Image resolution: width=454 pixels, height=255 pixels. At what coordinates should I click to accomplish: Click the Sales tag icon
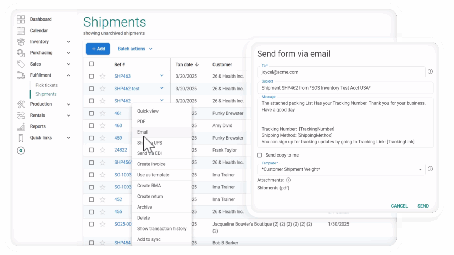click(x=21, y=64)
